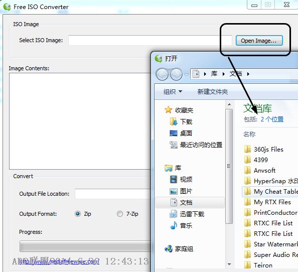Image resolution: width=298 pixels, height=272 pixels.
Task: Select the PrintConductor folder
Action: click(270, 212)
